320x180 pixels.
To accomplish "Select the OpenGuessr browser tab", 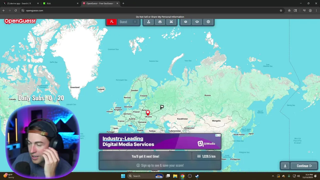I will pos(101,3).
